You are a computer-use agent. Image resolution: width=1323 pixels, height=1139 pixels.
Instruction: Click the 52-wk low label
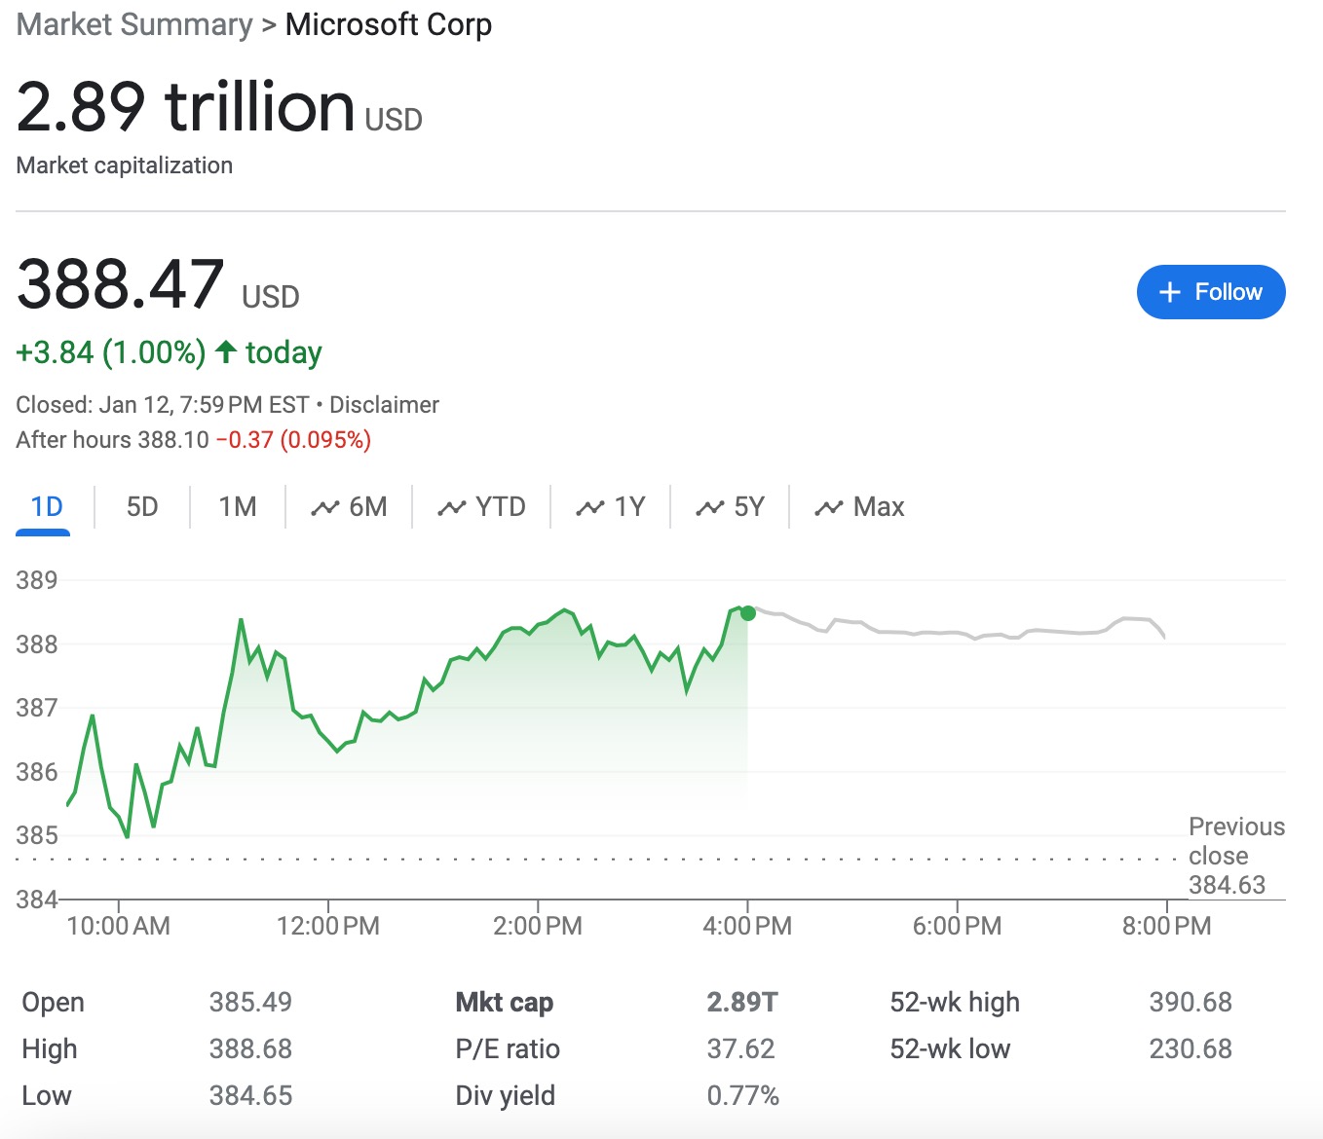click(950, 1048)
